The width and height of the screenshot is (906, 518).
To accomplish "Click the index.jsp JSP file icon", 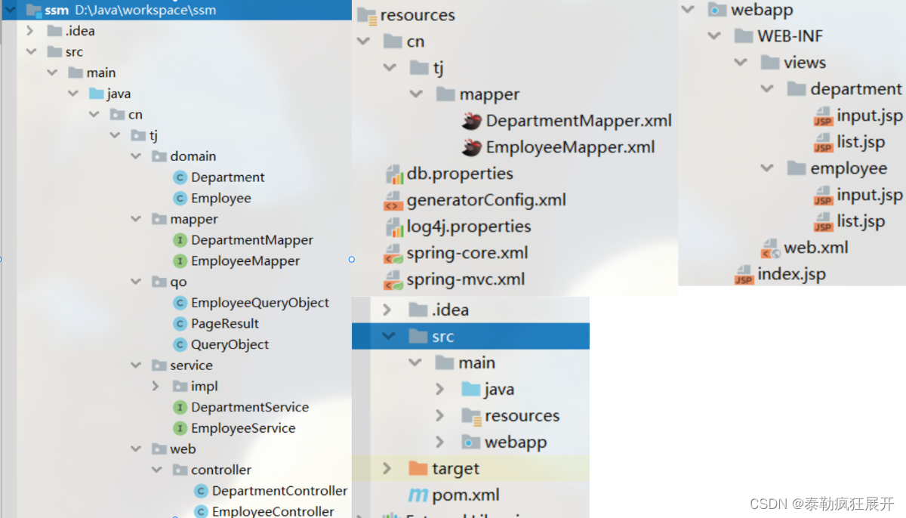I will coord(744,275).
